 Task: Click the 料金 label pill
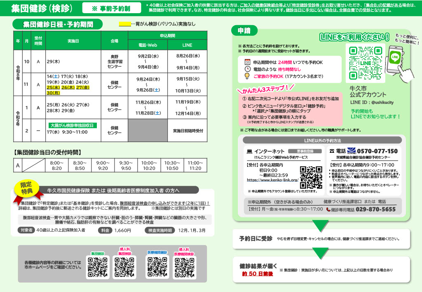point(105,230)
